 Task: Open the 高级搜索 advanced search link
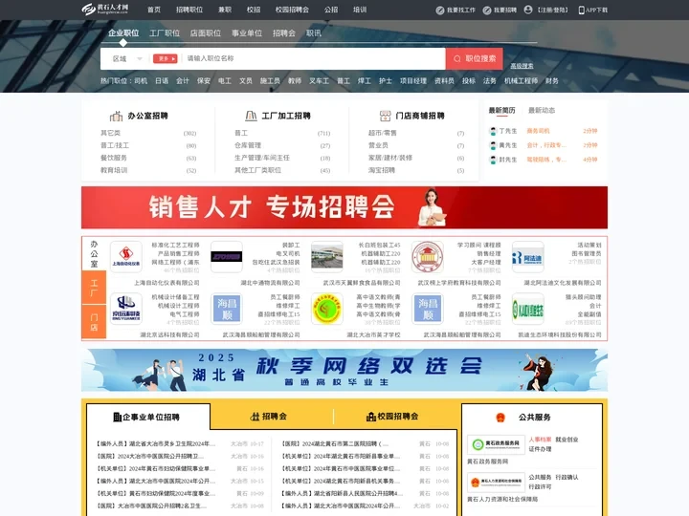522,66
